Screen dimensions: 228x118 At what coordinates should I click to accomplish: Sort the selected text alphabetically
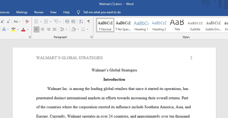(x=81, y=22)
